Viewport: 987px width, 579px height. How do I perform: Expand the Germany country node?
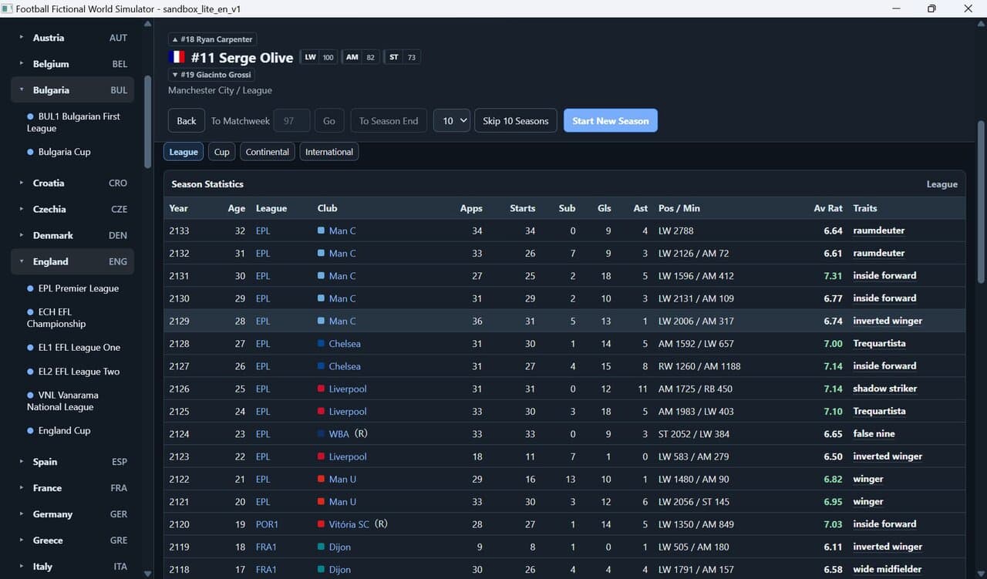(x=22, y=514)
